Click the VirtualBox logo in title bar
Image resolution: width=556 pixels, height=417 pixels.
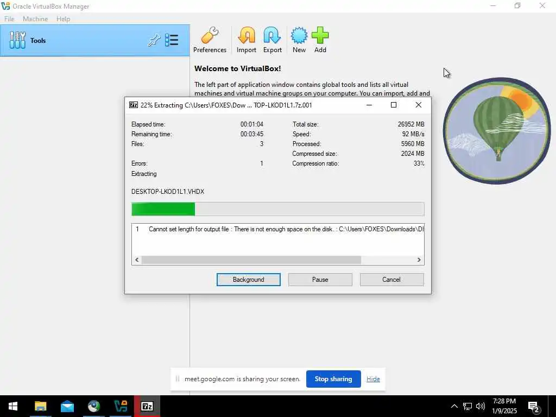[5, 6]
